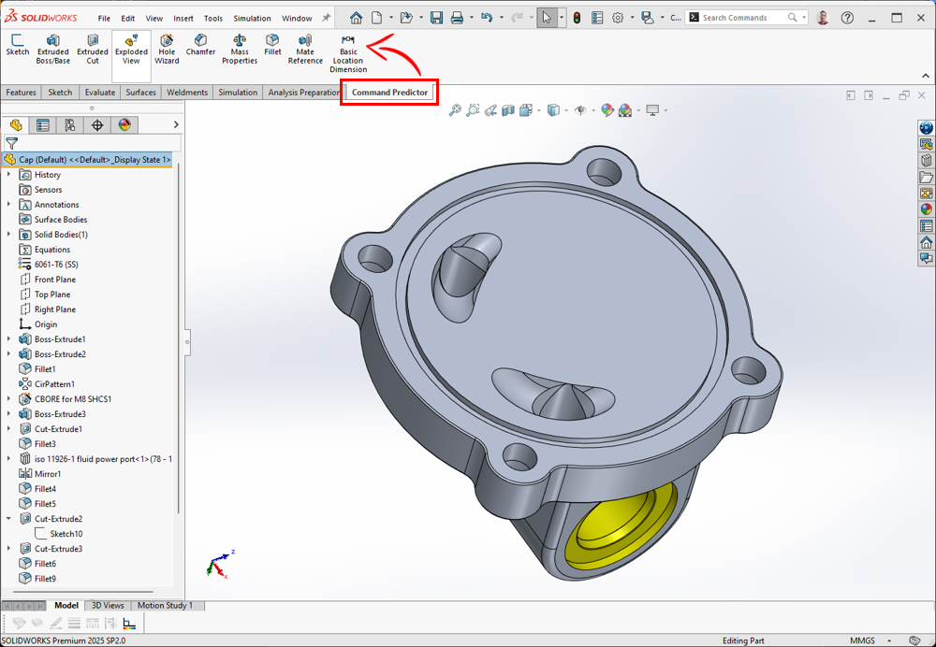936x647 pixels.
Task: Select the Fillet tool in ribbon
Action: pos(272,45)
